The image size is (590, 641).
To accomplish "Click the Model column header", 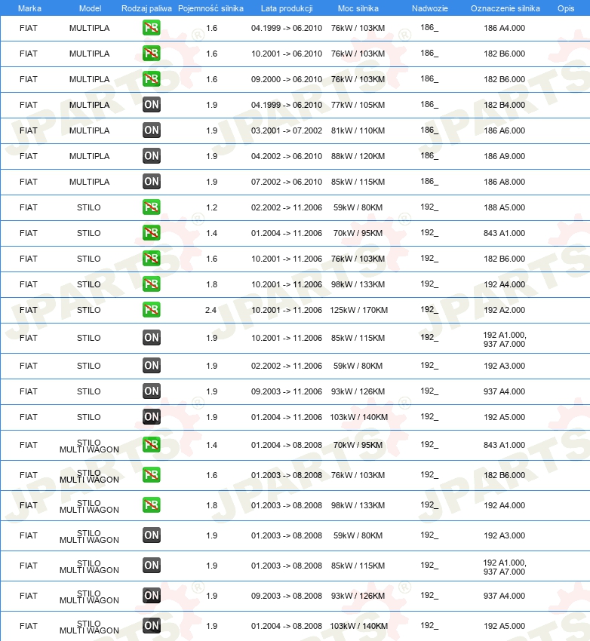I will pyautogui.click(x=90, y=8).
